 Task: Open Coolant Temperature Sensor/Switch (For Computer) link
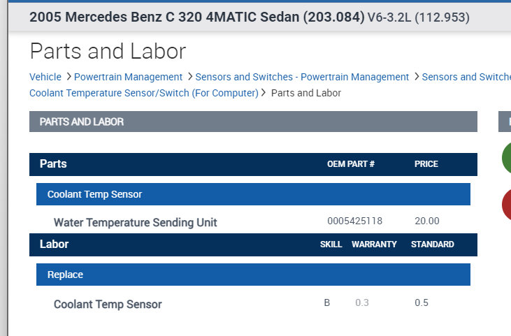tap(144, 93)
